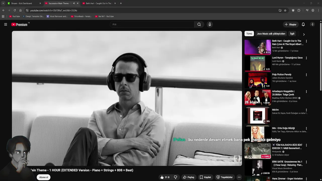Open Chrome three-dot menu
Image resolution: width=322 pixels, height=181 pixels.
coord(318,10)
